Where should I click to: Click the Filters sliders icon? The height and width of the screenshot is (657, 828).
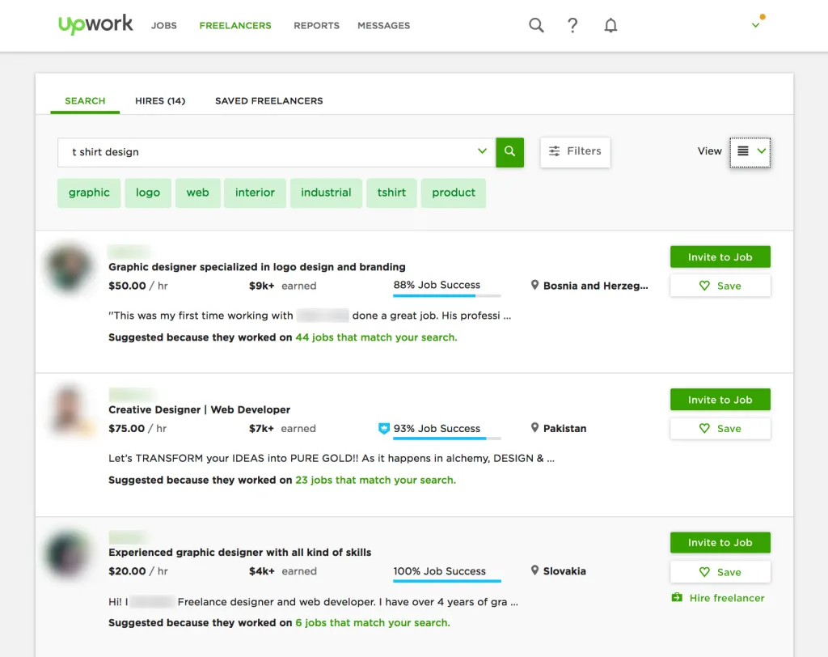tap(555, 151)
